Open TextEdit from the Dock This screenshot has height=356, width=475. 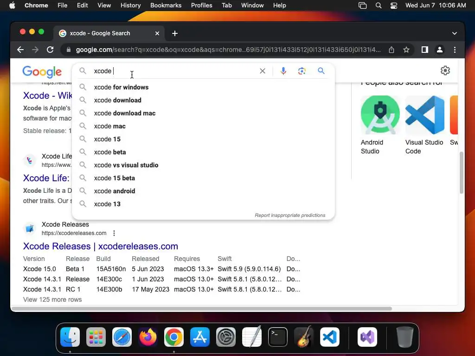coord(252,337)
